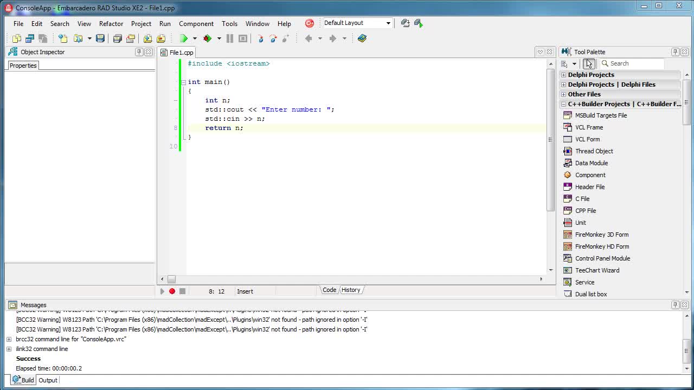Click the Pause toolbar icon
The image size is (694, 390).
[x=230, y=38]
